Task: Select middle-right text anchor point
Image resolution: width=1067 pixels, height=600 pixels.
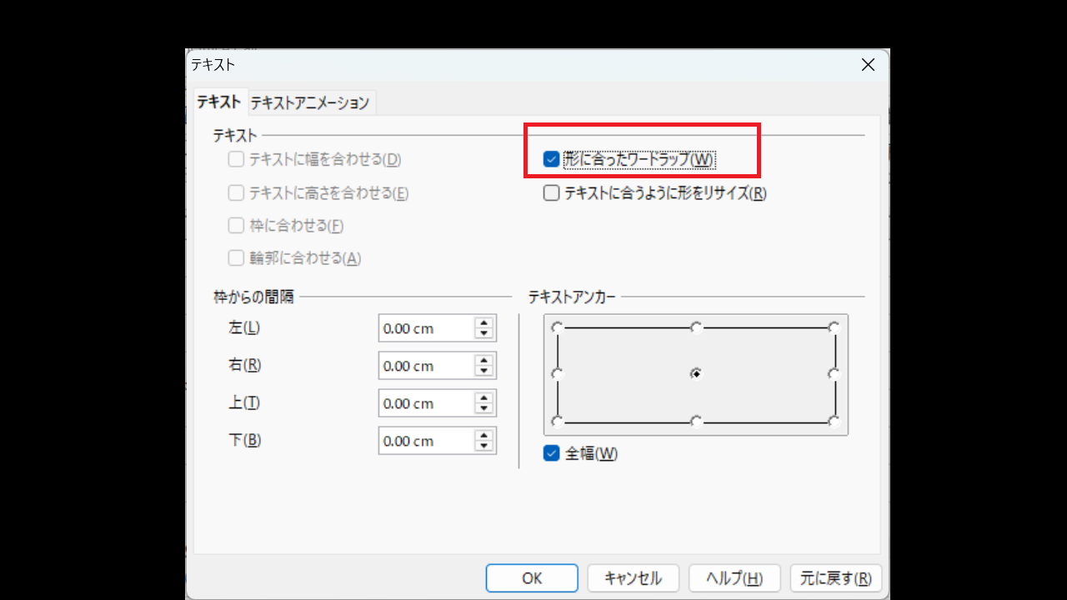Action: click(x=834, y=374)
